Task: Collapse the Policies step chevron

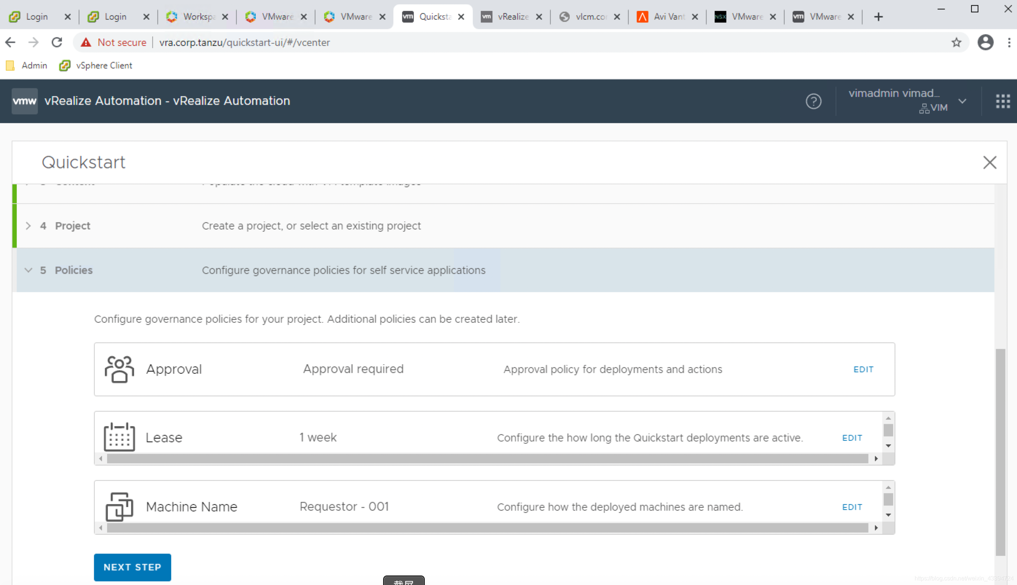Action: pos(28,270)
